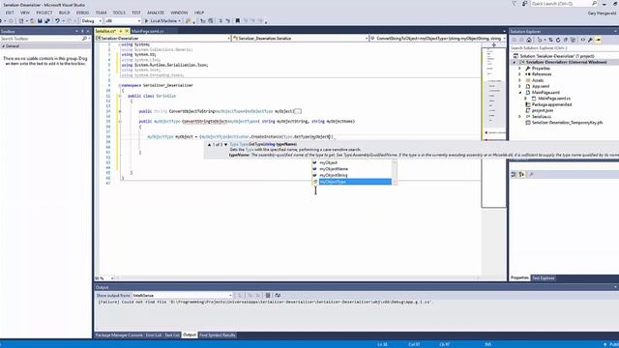Select project.json file
619x348 pixels.
(x=542, y=110)
